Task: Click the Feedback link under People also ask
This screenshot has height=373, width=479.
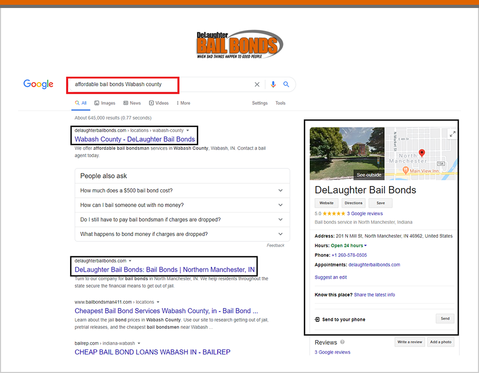Action: tap(275, 246)
